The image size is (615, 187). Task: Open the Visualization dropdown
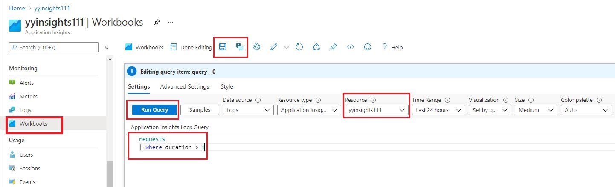[x=490, y=110]
